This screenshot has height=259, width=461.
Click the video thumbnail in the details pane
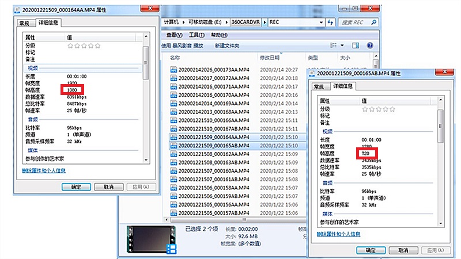[x=152, y=239]
